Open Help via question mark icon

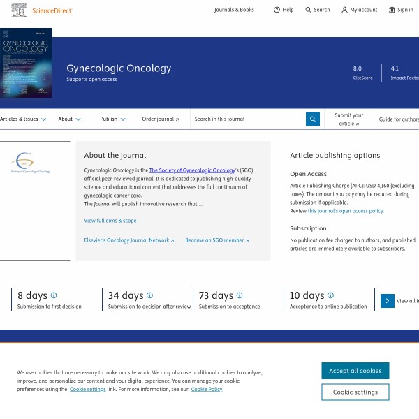pos(277,10)
